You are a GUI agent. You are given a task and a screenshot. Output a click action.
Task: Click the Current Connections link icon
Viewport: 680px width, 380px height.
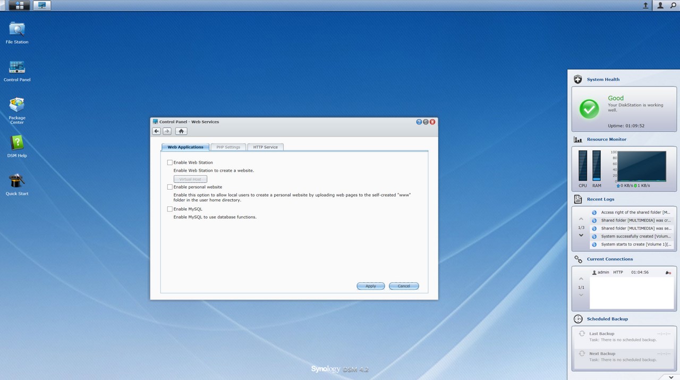tap(578, 259)
